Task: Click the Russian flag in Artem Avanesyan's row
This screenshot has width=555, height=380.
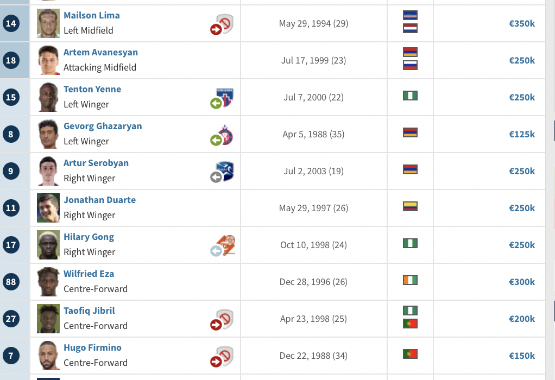Action: point(410,65)
